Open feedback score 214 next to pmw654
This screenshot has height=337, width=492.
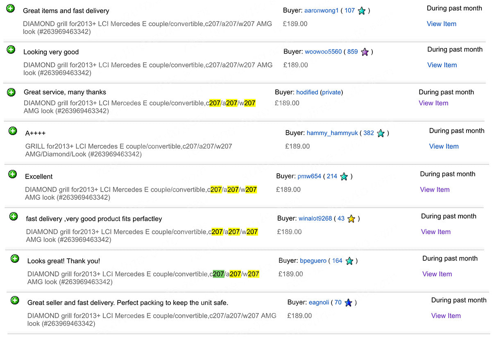coord(332,176)
